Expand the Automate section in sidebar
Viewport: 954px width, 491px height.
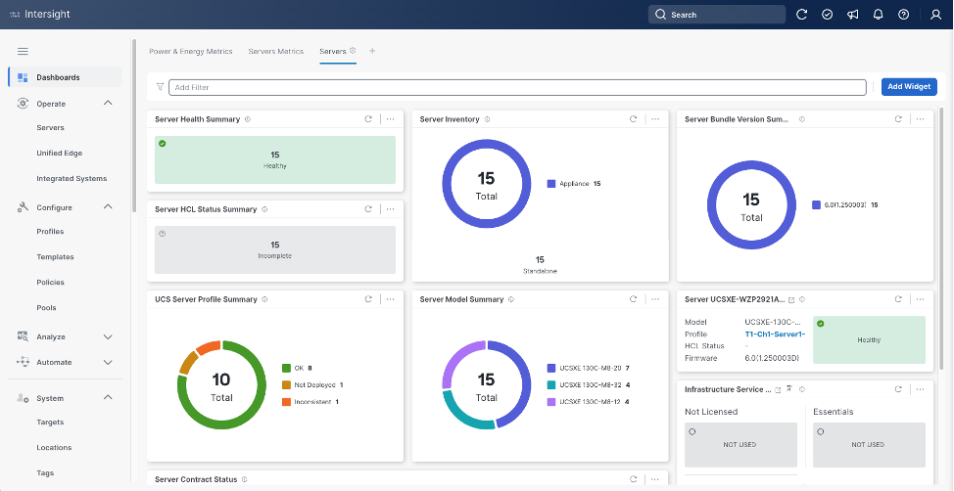[x=108, y=362]
